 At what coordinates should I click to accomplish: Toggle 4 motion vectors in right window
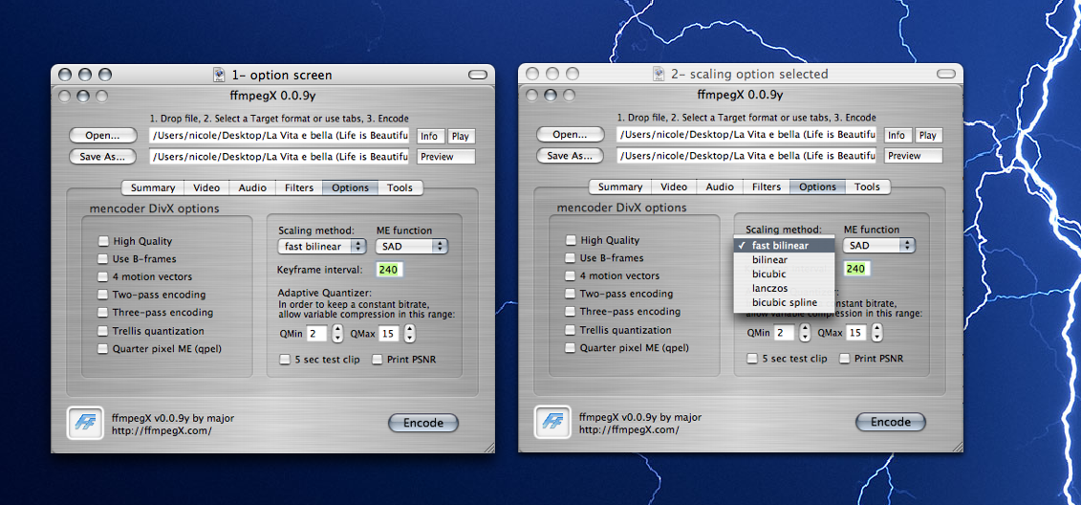571,276
